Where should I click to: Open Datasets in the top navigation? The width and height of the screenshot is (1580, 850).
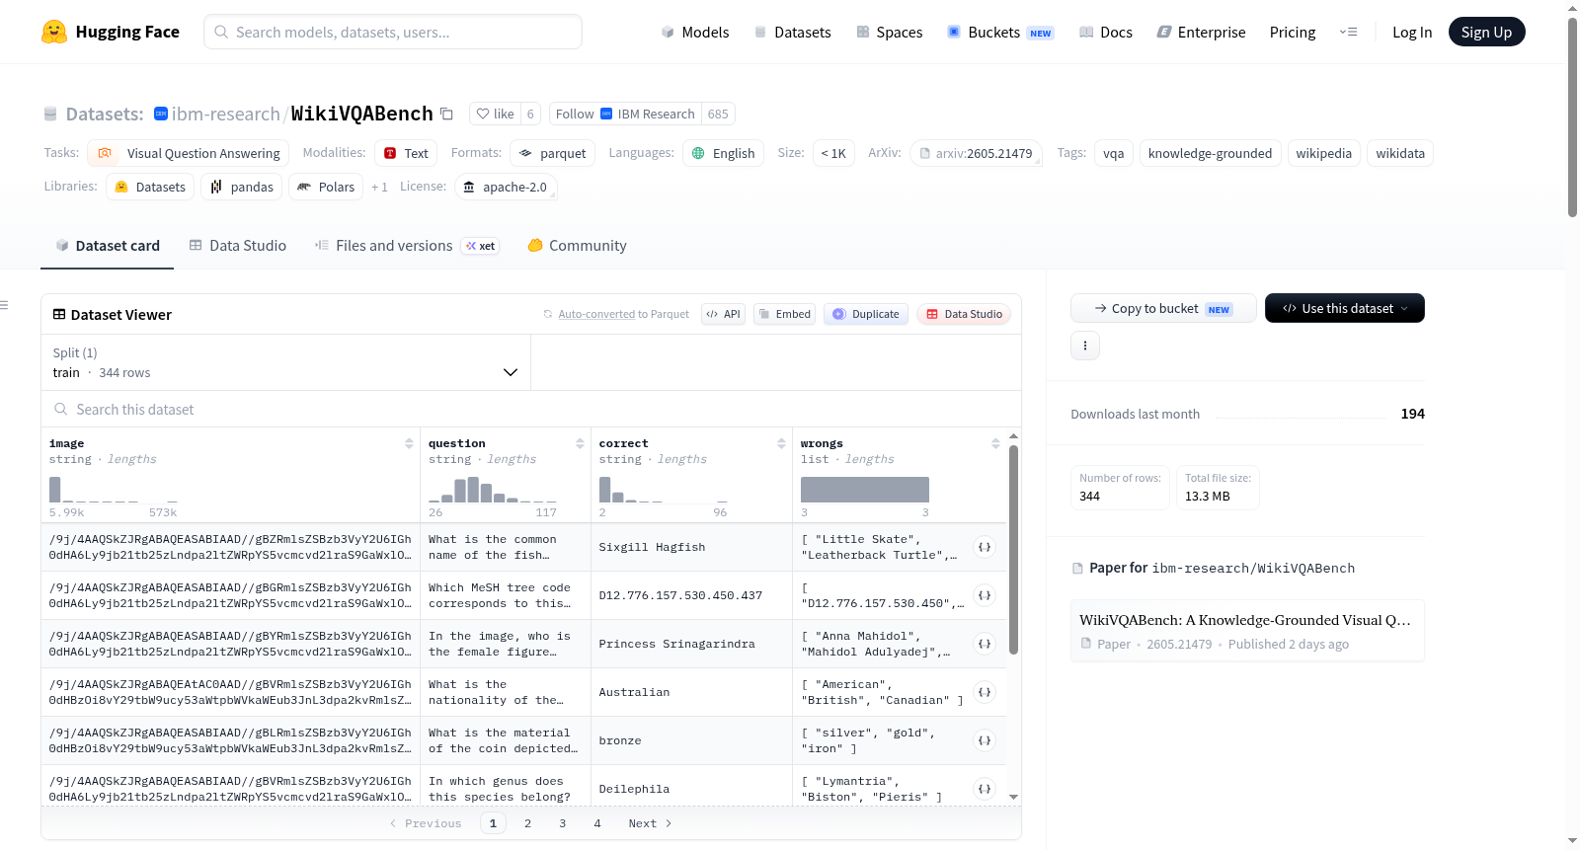tap(793, 32)
